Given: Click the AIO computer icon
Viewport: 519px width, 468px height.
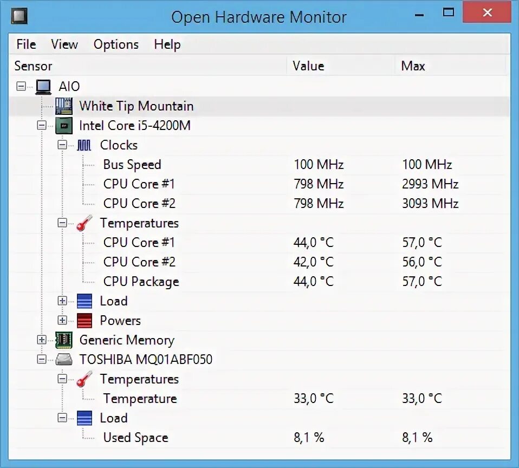Looking at the screenshot, I should click(x=43, y=87).
